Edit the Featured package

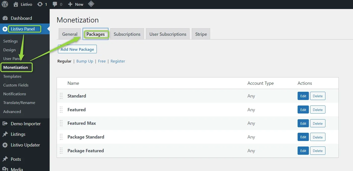(303, 110)
